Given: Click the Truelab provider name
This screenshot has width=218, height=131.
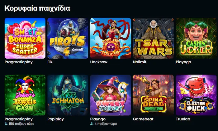Looking at the screenshot, I should pos(183,119).
